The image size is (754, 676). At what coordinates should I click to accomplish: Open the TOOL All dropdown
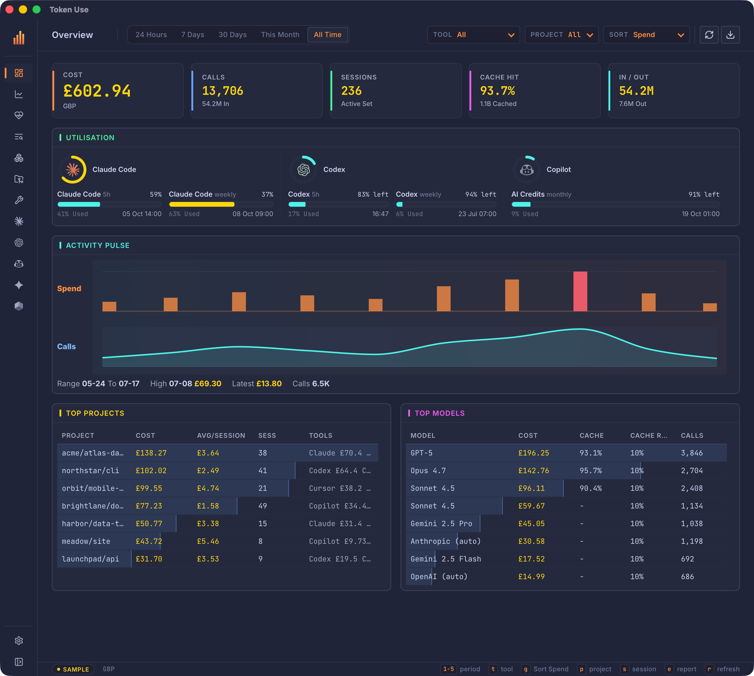473,34
